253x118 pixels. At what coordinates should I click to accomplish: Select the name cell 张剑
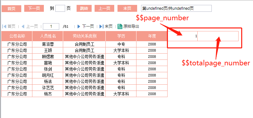[x=48, y=69]
